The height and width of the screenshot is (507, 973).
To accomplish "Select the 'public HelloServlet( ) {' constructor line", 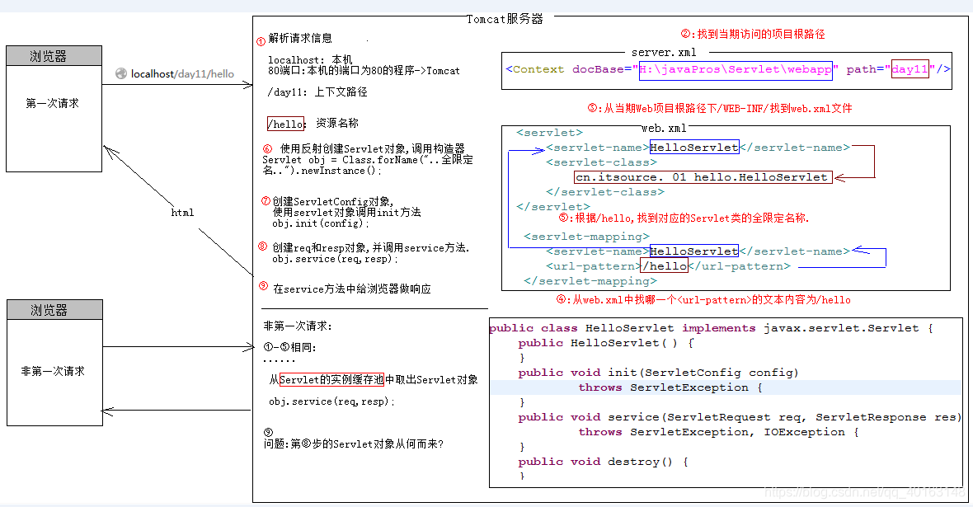I will 606,343.
